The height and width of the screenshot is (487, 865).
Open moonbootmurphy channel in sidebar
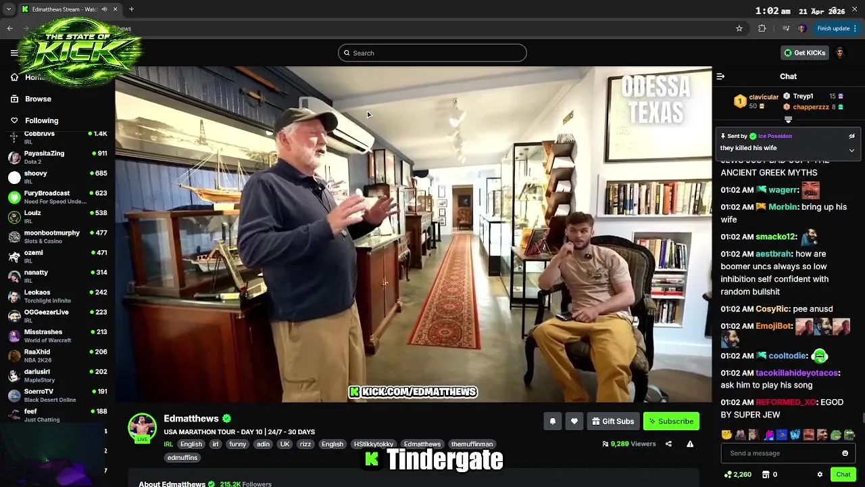[x=57, y=237]
